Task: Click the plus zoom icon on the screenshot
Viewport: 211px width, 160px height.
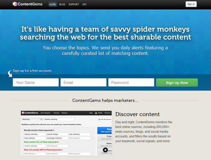Action: [x=105, y=150]
